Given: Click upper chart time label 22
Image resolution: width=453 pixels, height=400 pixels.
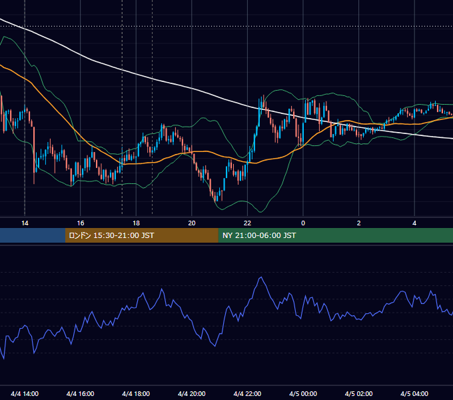Looking at the screenshot, I should pyautogui.click(x=247, y=223).
